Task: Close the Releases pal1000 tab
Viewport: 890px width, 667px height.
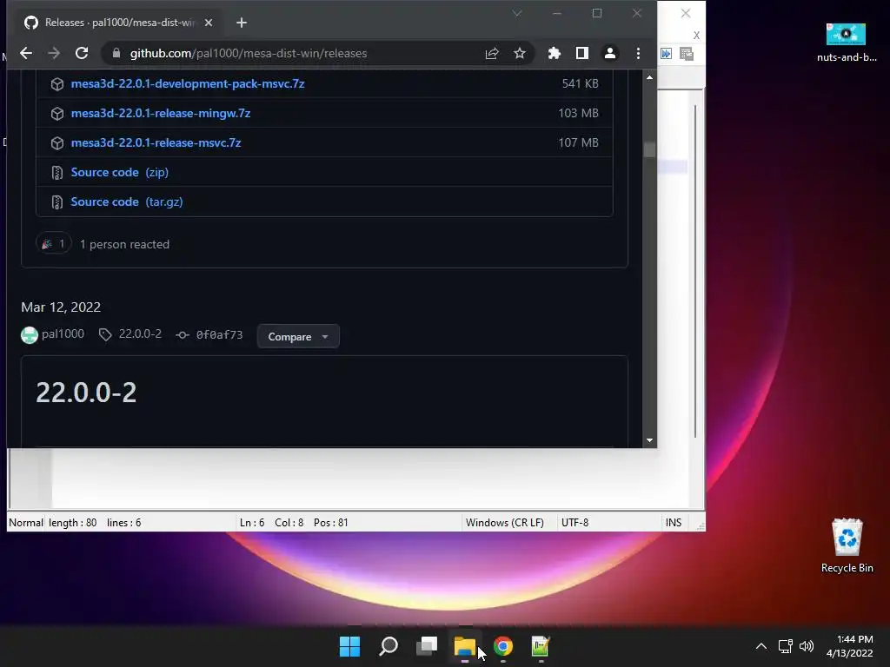Action: coord(209,23)
